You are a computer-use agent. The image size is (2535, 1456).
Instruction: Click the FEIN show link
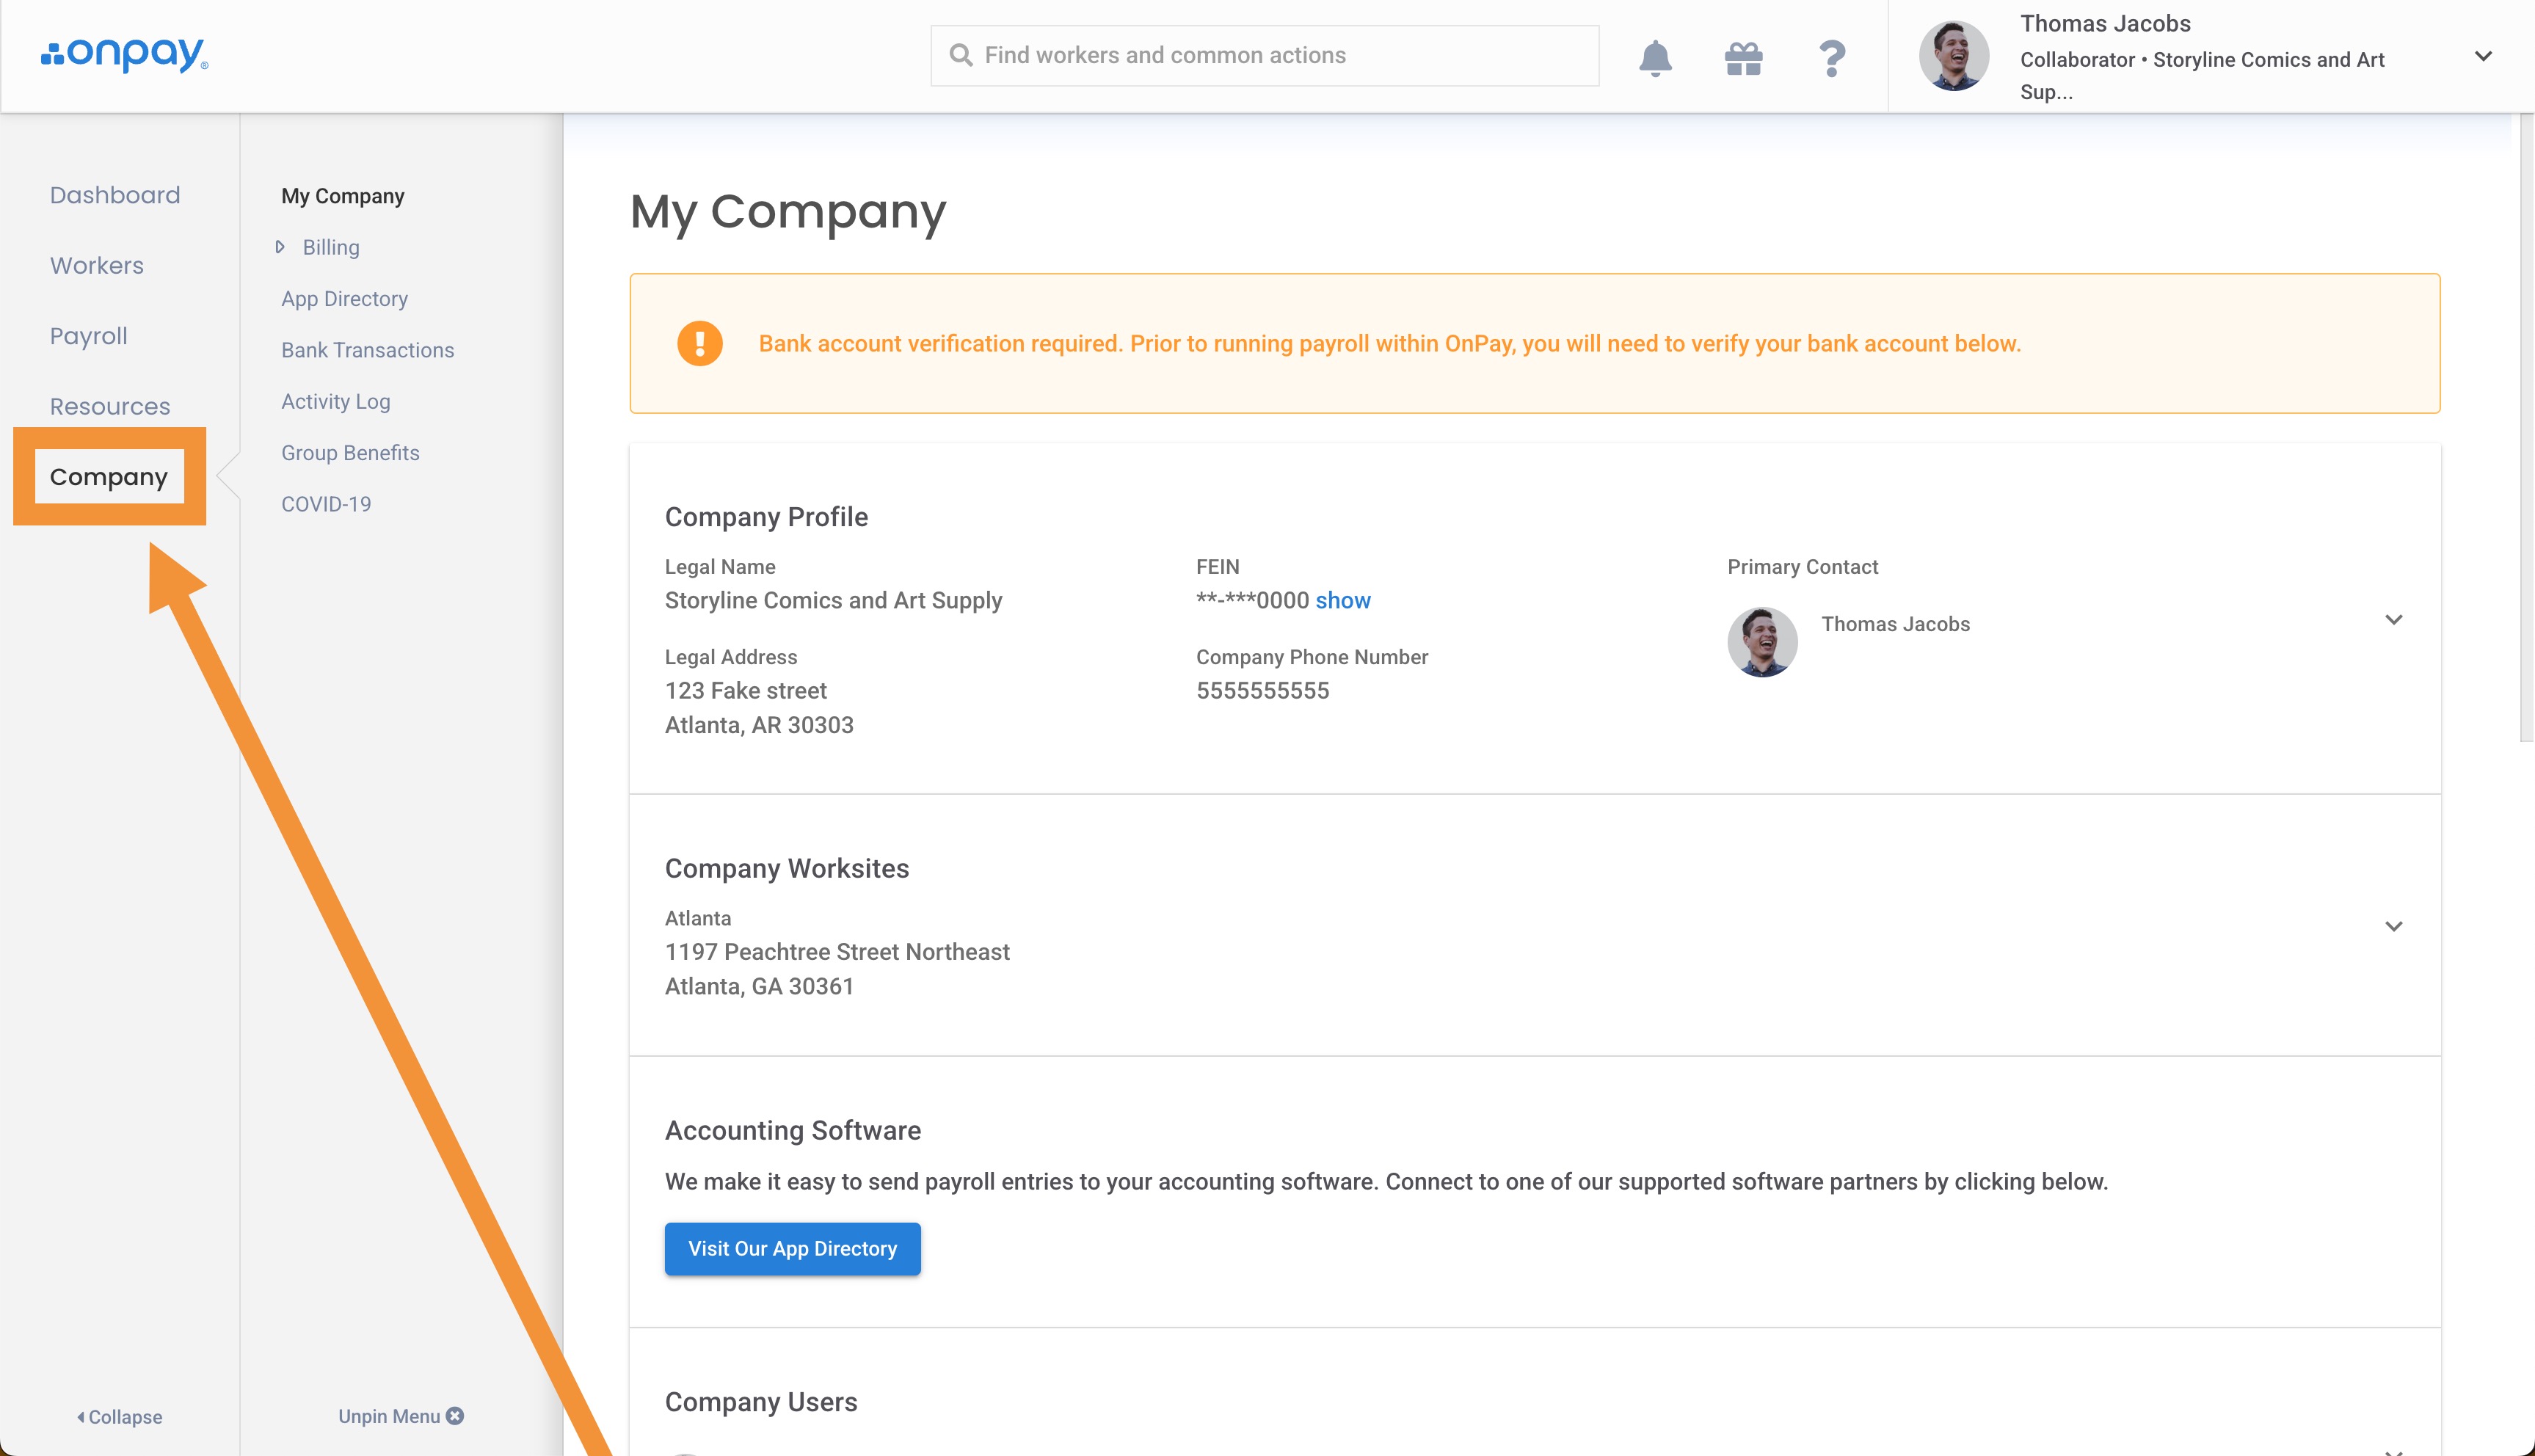1342,600
